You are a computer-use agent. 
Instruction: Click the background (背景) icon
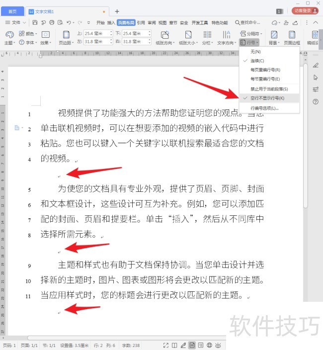click(274, 35)
